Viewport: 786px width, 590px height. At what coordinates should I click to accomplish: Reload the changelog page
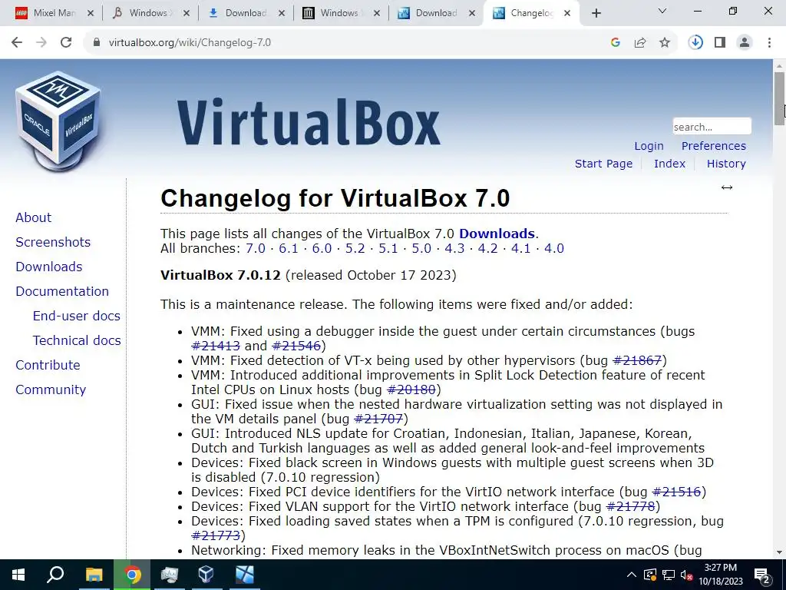[x=66, y=43]
